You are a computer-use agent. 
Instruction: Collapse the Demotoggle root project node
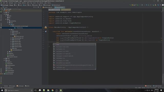3,9
